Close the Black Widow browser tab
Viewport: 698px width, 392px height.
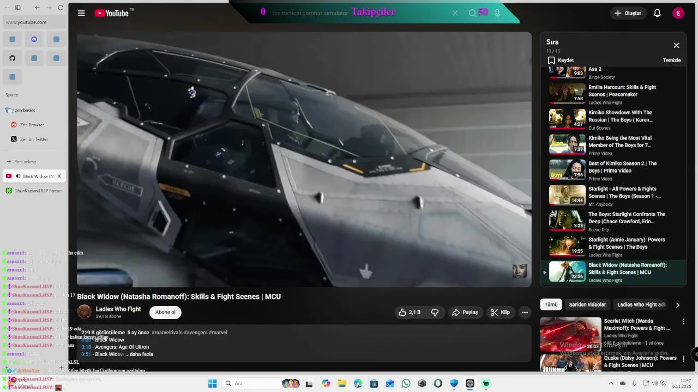click(59, 176)
